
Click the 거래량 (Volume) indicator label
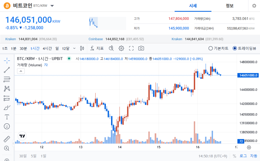(x=29, y=65)
